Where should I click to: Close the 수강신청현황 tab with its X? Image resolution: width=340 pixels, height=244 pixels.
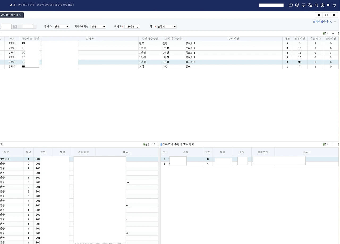(x=20, y=15)
